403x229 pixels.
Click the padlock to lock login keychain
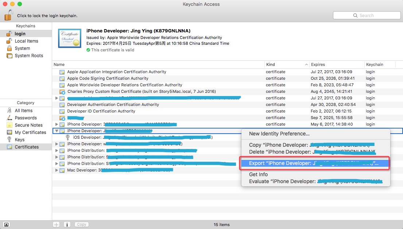[x=8, y=15]
